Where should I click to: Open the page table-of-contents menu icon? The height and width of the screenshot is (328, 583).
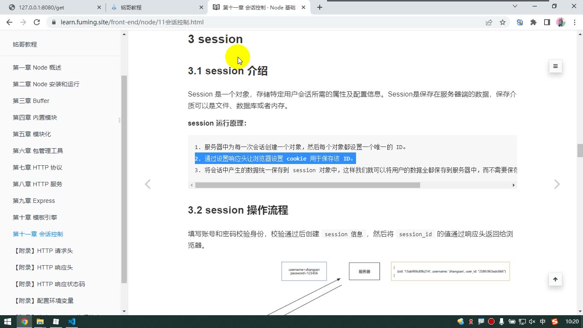tap(555, 66)
